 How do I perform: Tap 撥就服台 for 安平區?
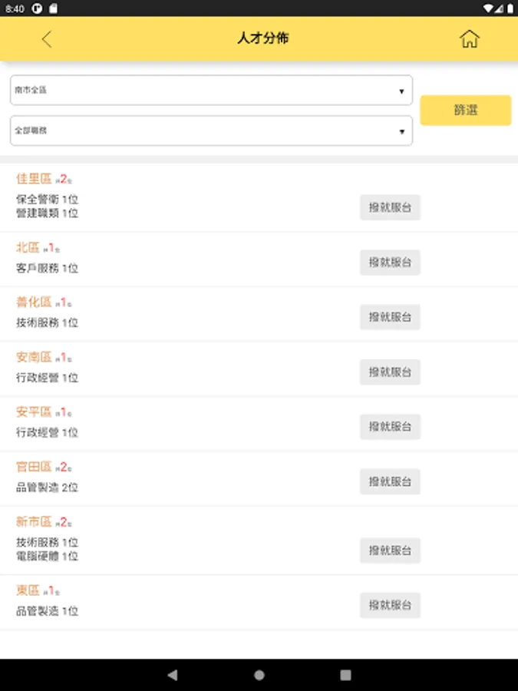pos(390,427)
